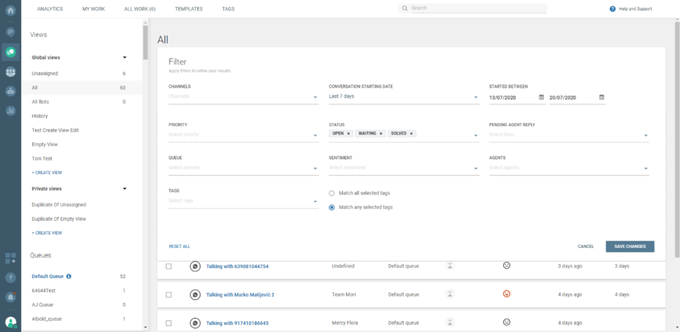The image size is (680, 332).
Task: Select Match all selected tags radio
Action: [332, 193]
